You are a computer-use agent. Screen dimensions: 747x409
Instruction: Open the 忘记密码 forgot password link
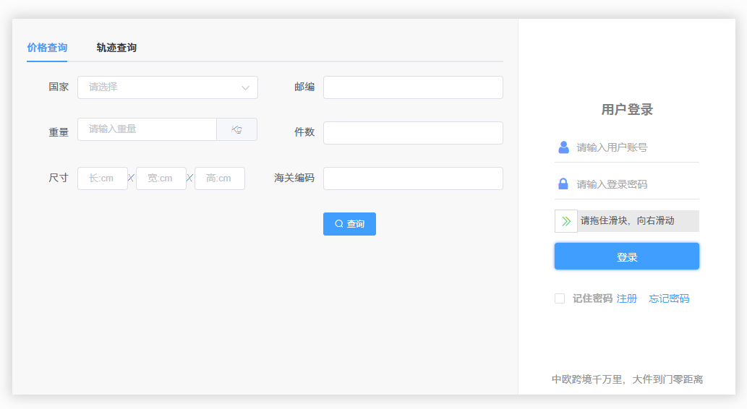point(669,298)
